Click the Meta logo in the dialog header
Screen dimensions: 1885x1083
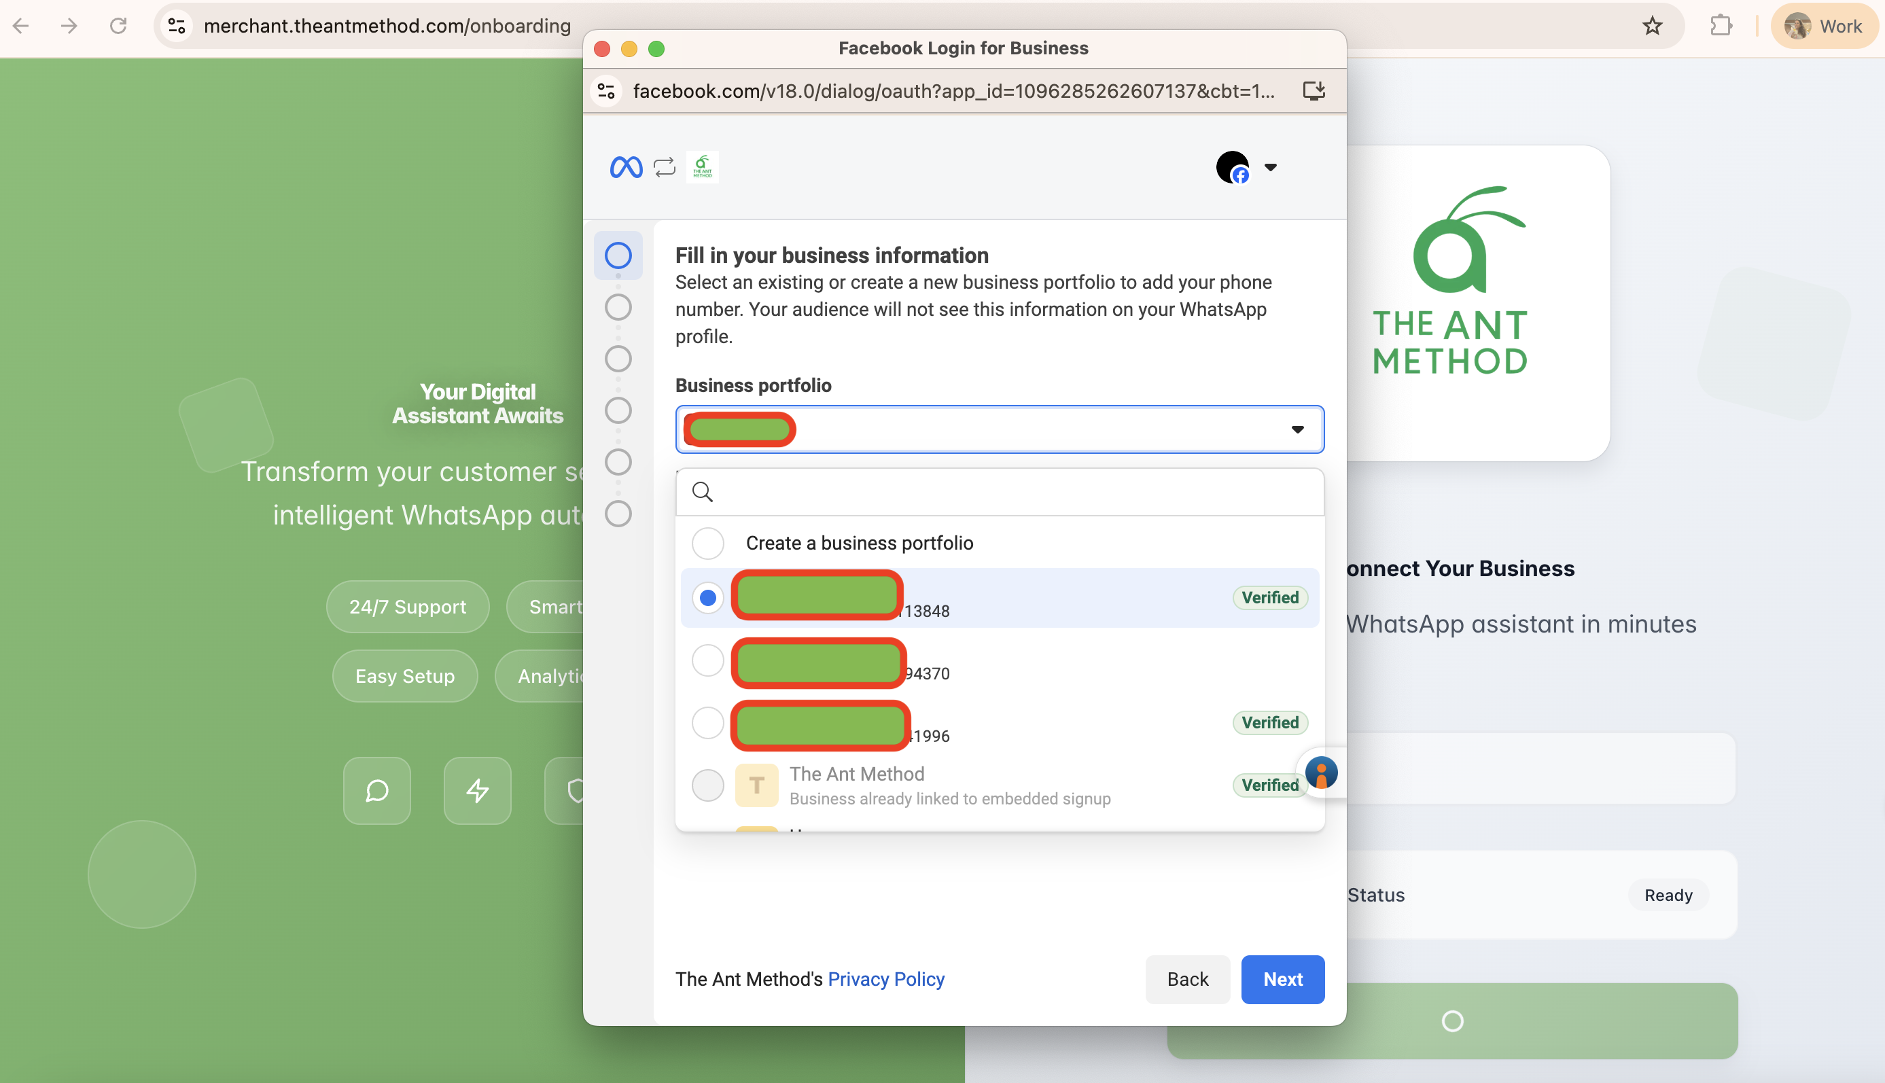pos(626,166)
